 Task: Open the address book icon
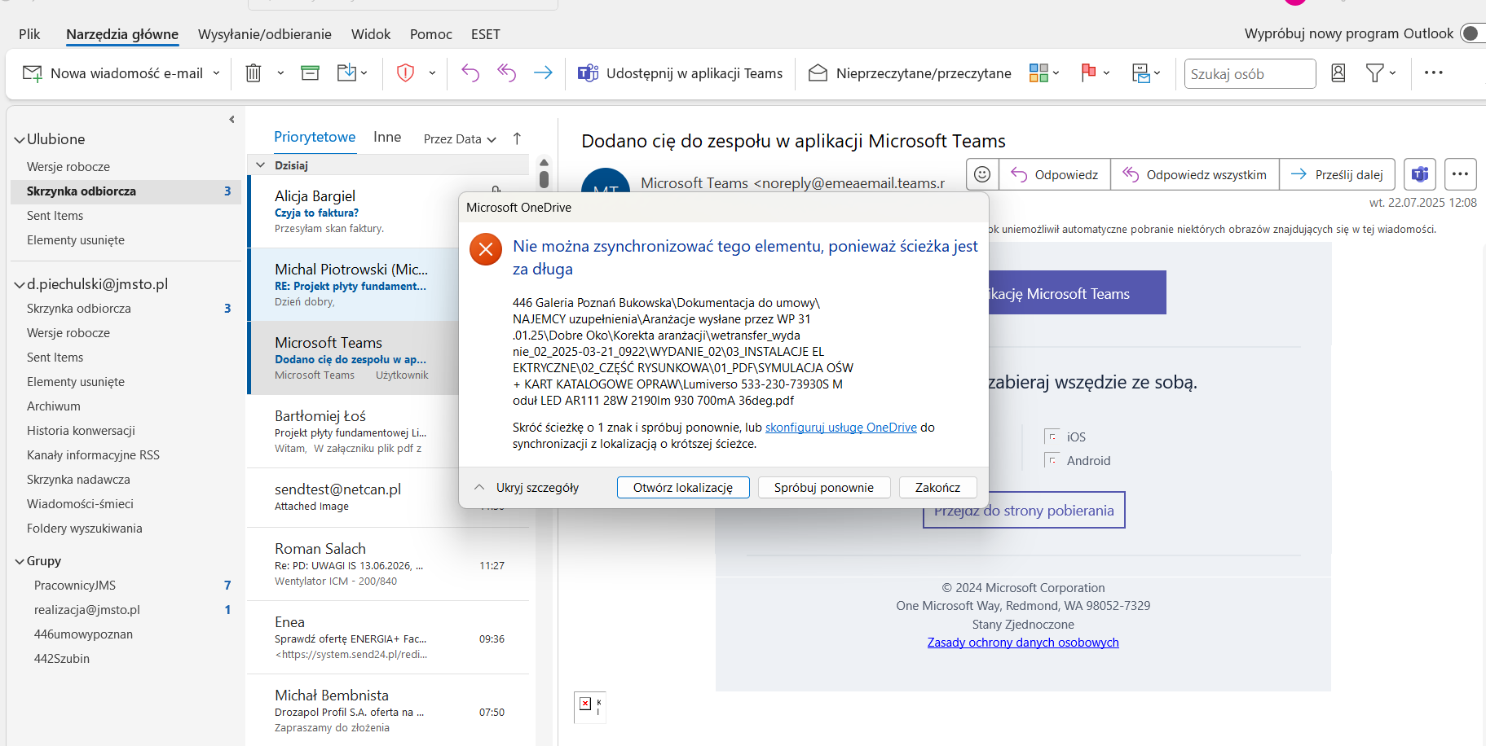pos(1338,73)
